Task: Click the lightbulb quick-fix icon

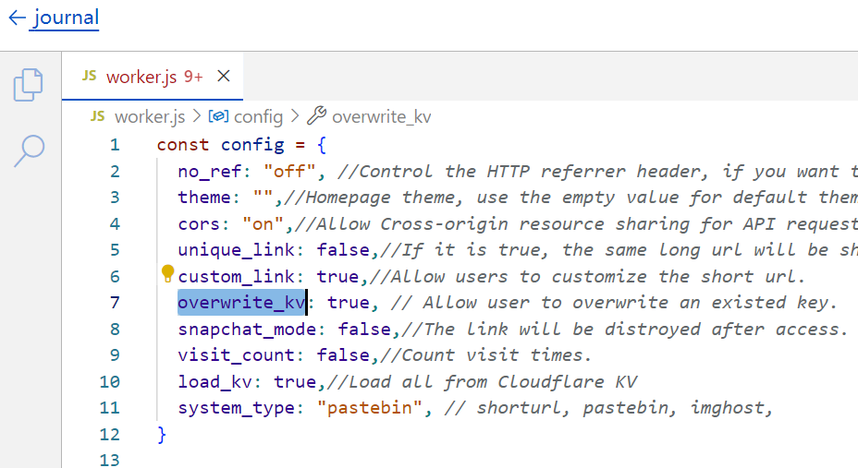Action: [x=167, y=273]
